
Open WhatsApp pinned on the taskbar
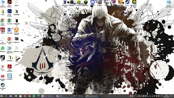click(x=34, y=96)
